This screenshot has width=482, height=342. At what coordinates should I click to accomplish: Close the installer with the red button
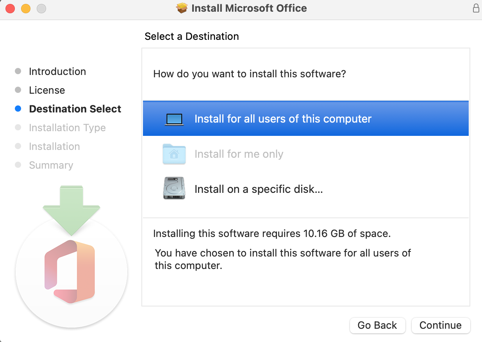(x=10, y=8)
